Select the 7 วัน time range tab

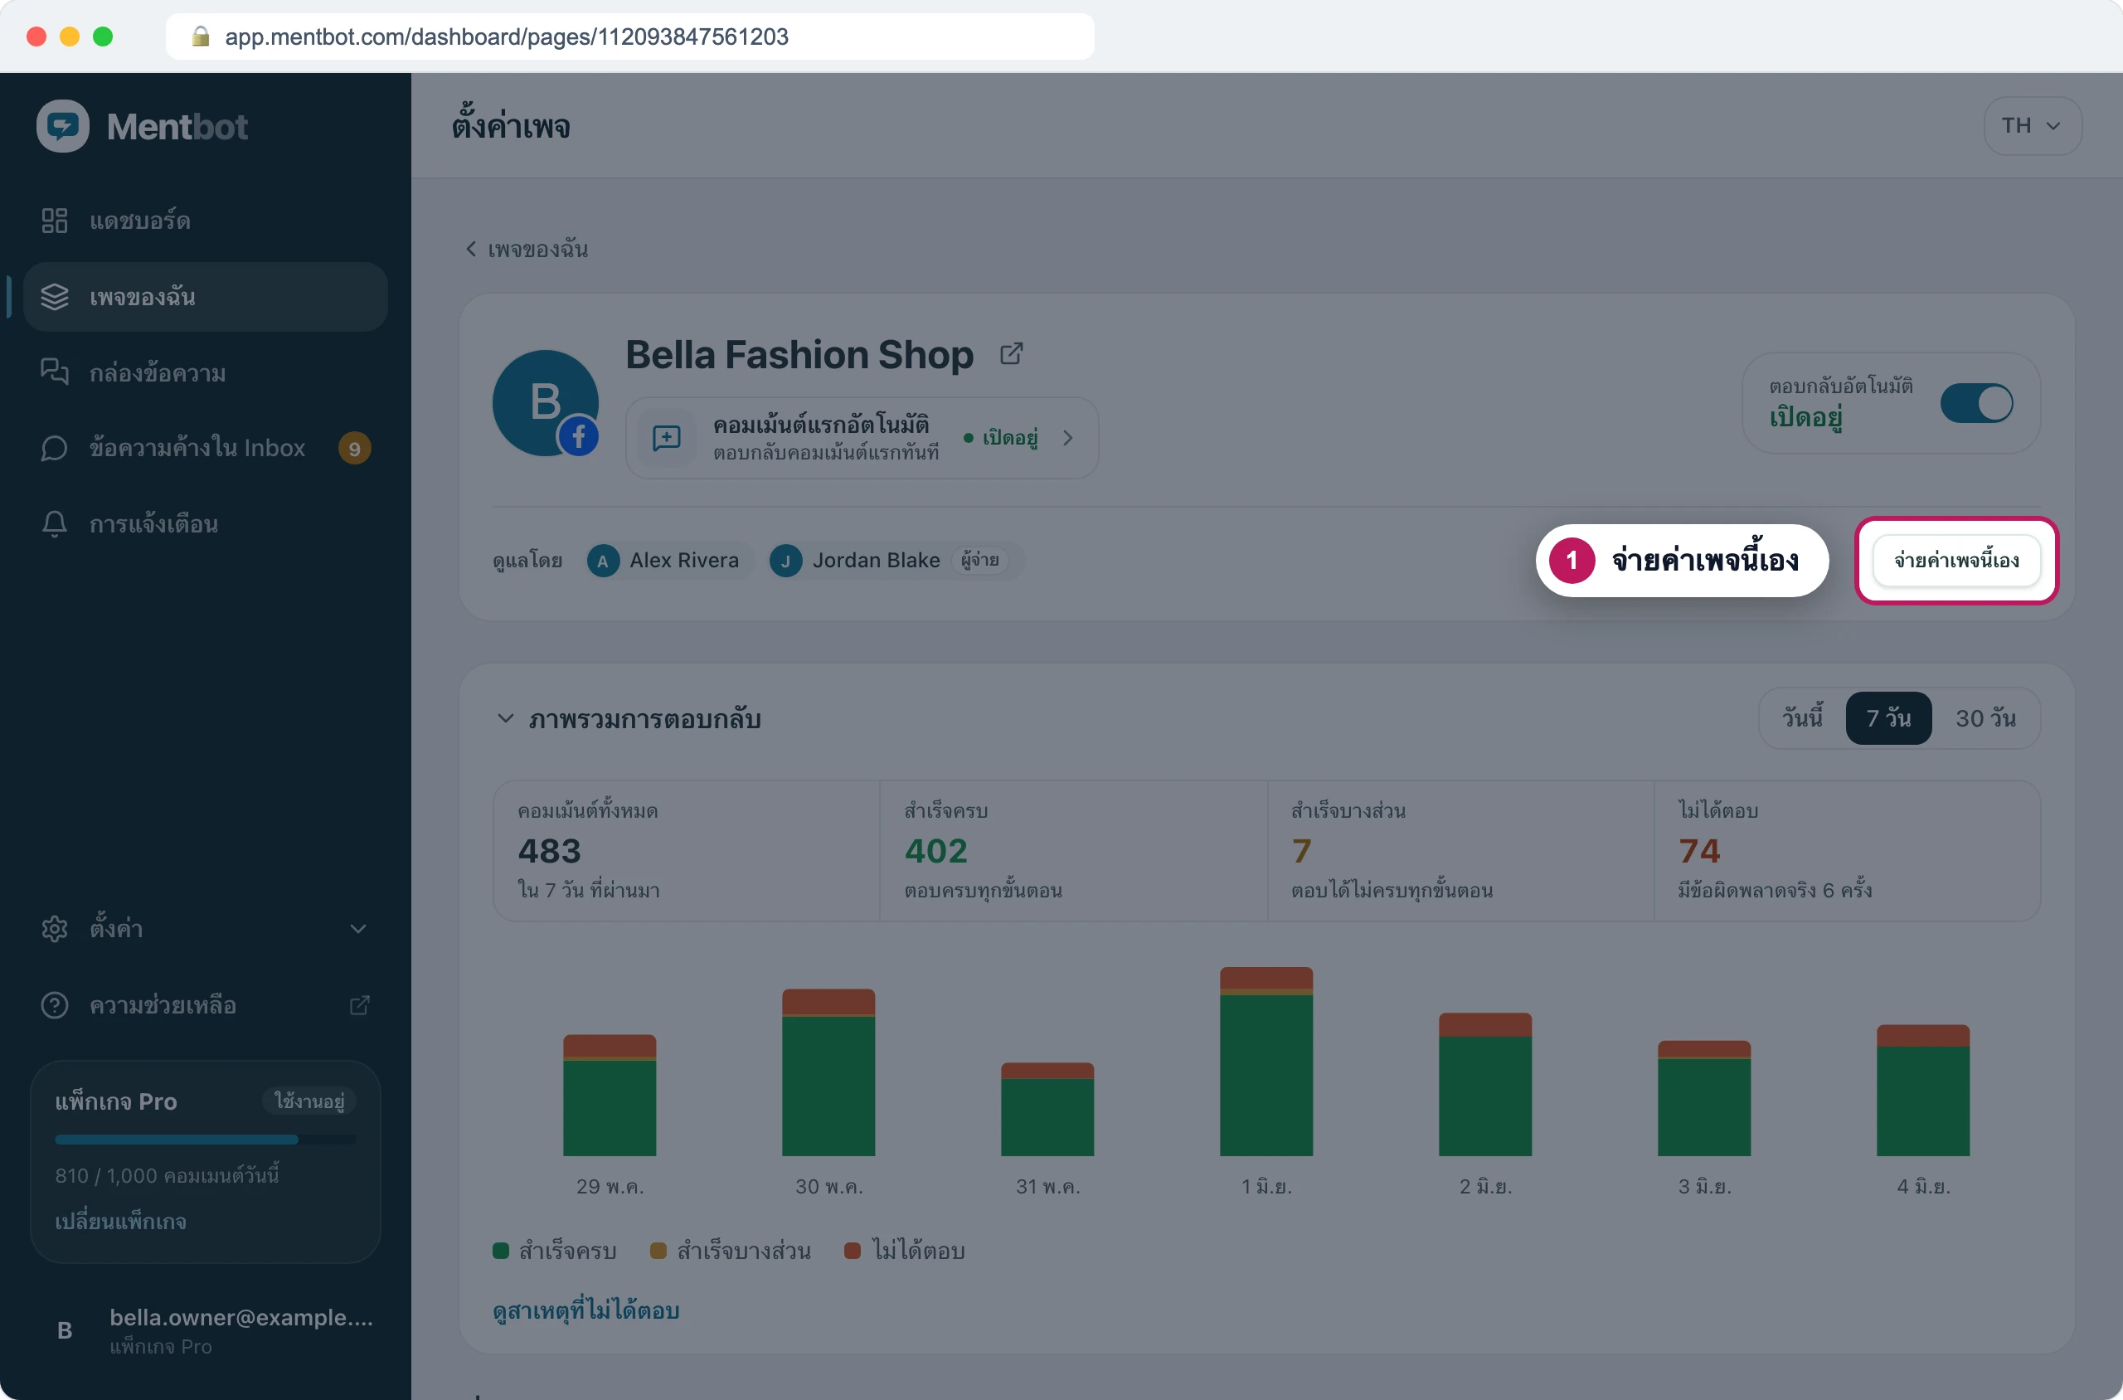1888,718
